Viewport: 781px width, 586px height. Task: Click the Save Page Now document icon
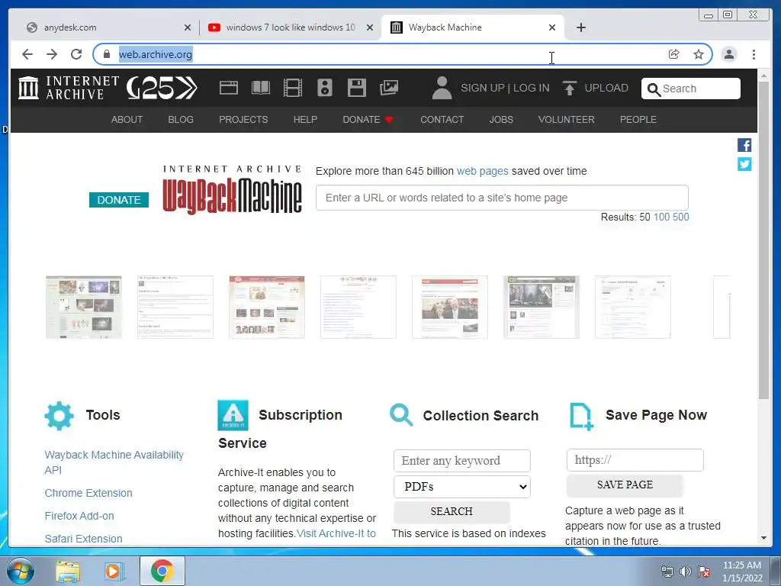coord(581,416)
